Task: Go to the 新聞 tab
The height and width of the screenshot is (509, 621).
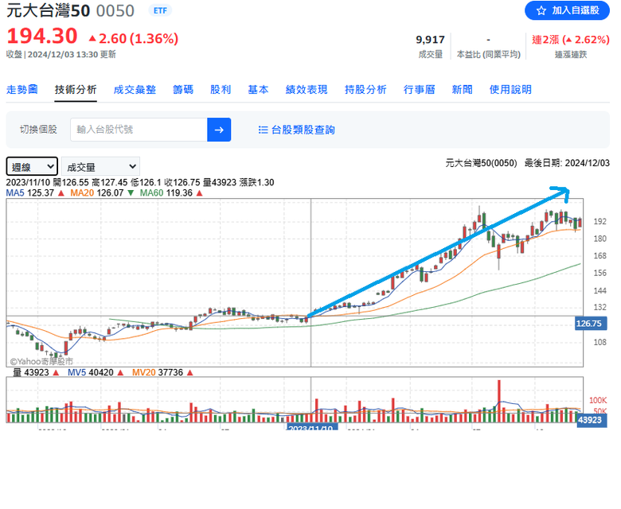Action: (x=463, y=90)
